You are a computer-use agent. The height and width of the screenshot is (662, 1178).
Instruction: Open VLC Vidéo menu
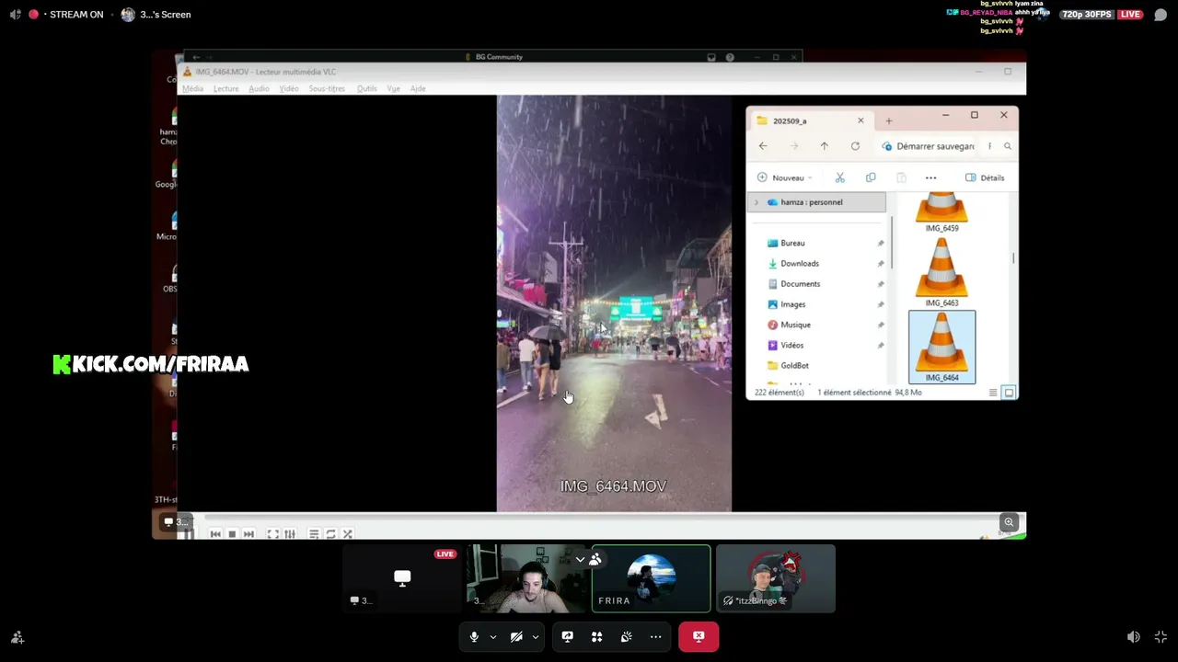click(x=289, y=88)
